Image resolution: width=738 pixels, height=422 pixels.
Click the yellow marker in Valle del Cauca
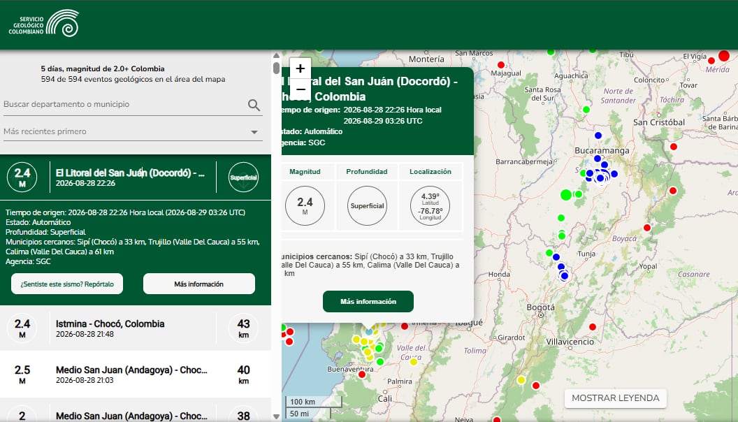414,361
